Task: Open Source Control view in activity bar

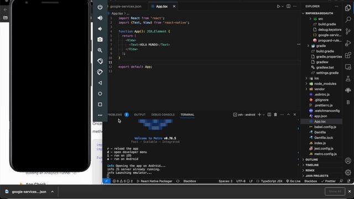Action: point(348,32)
